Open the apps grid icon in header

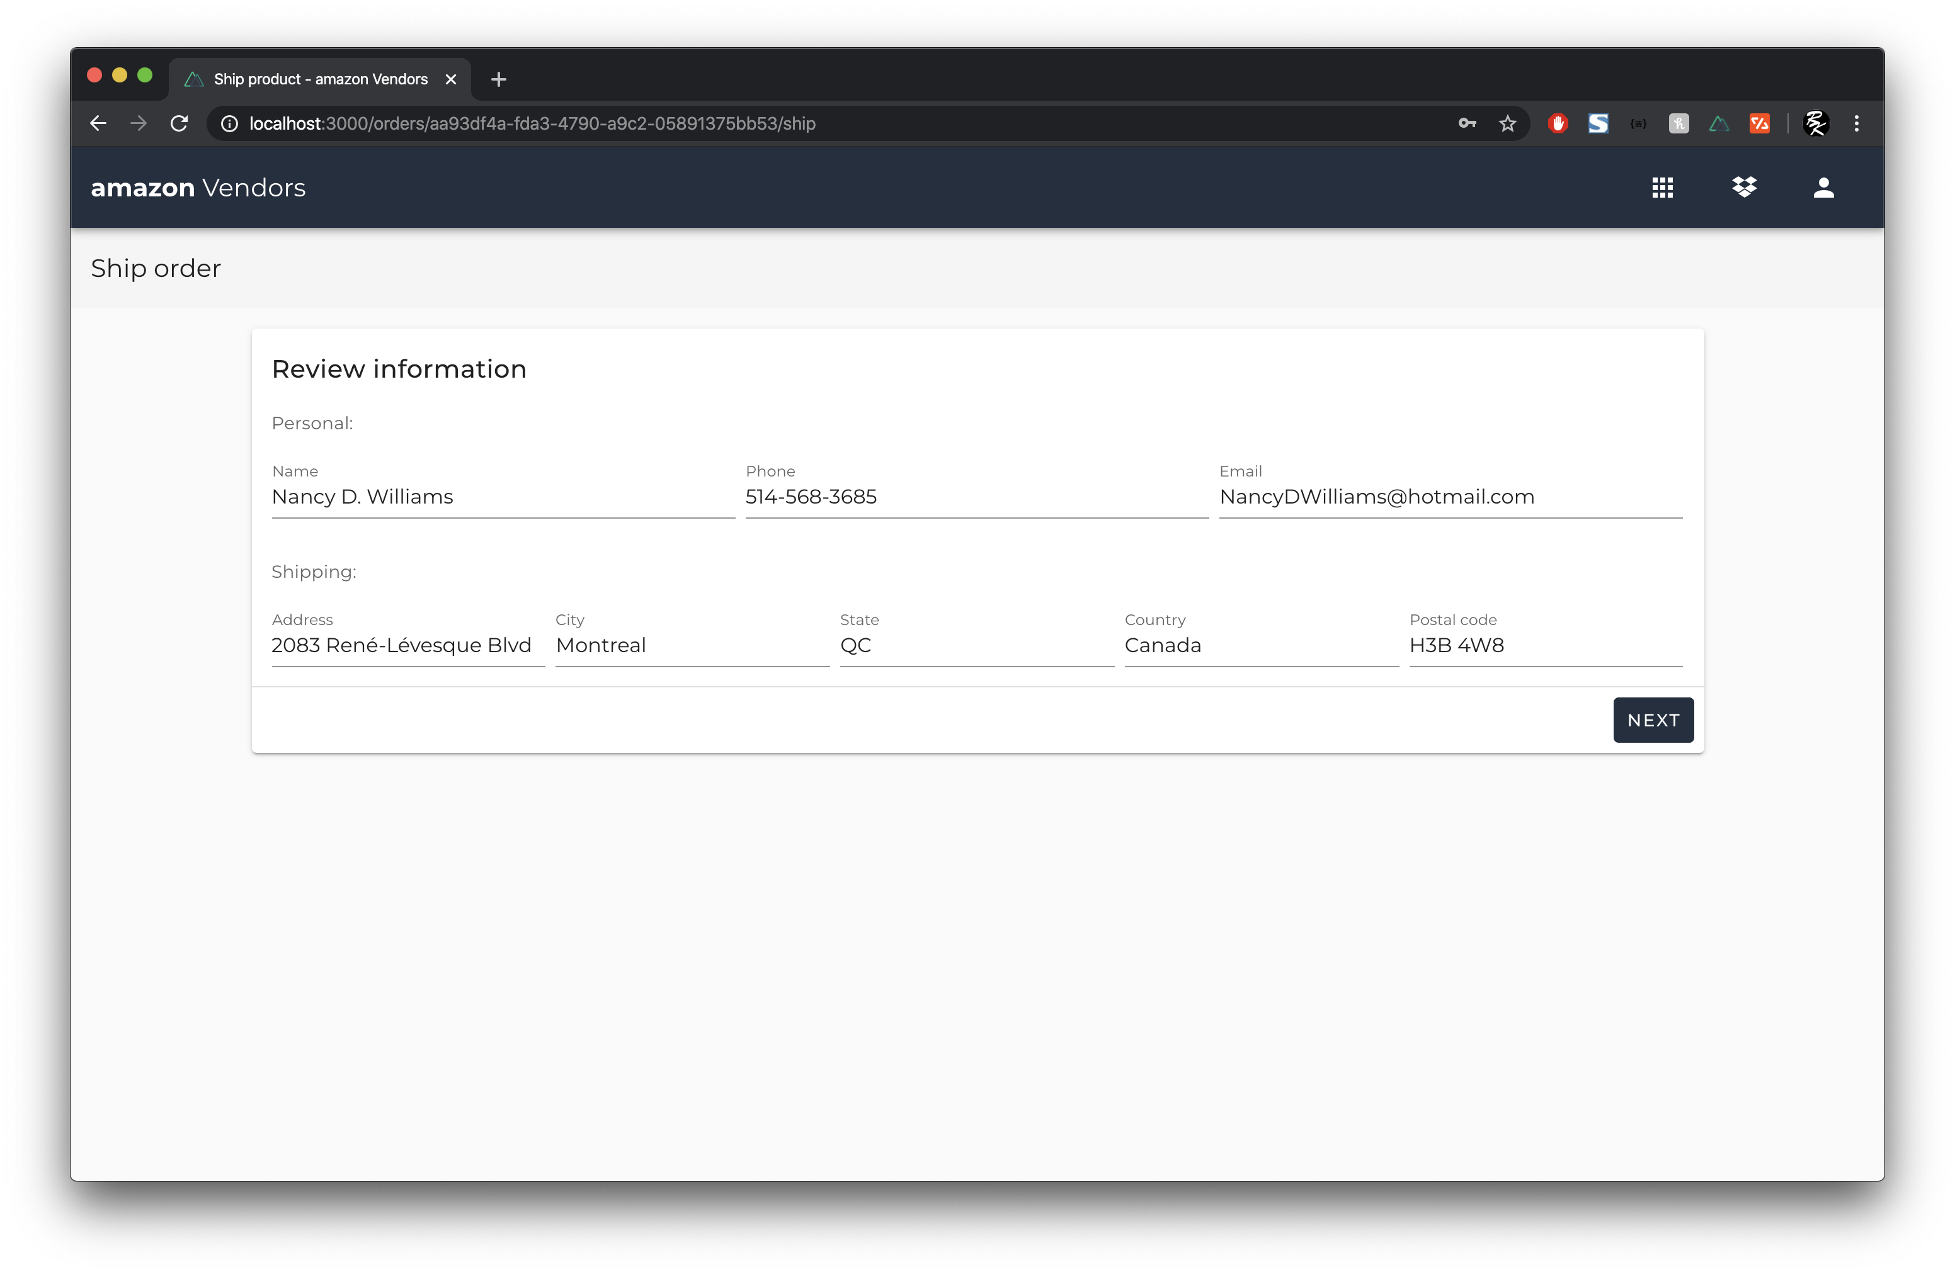pyautogui.click(x=1663, y=188)
